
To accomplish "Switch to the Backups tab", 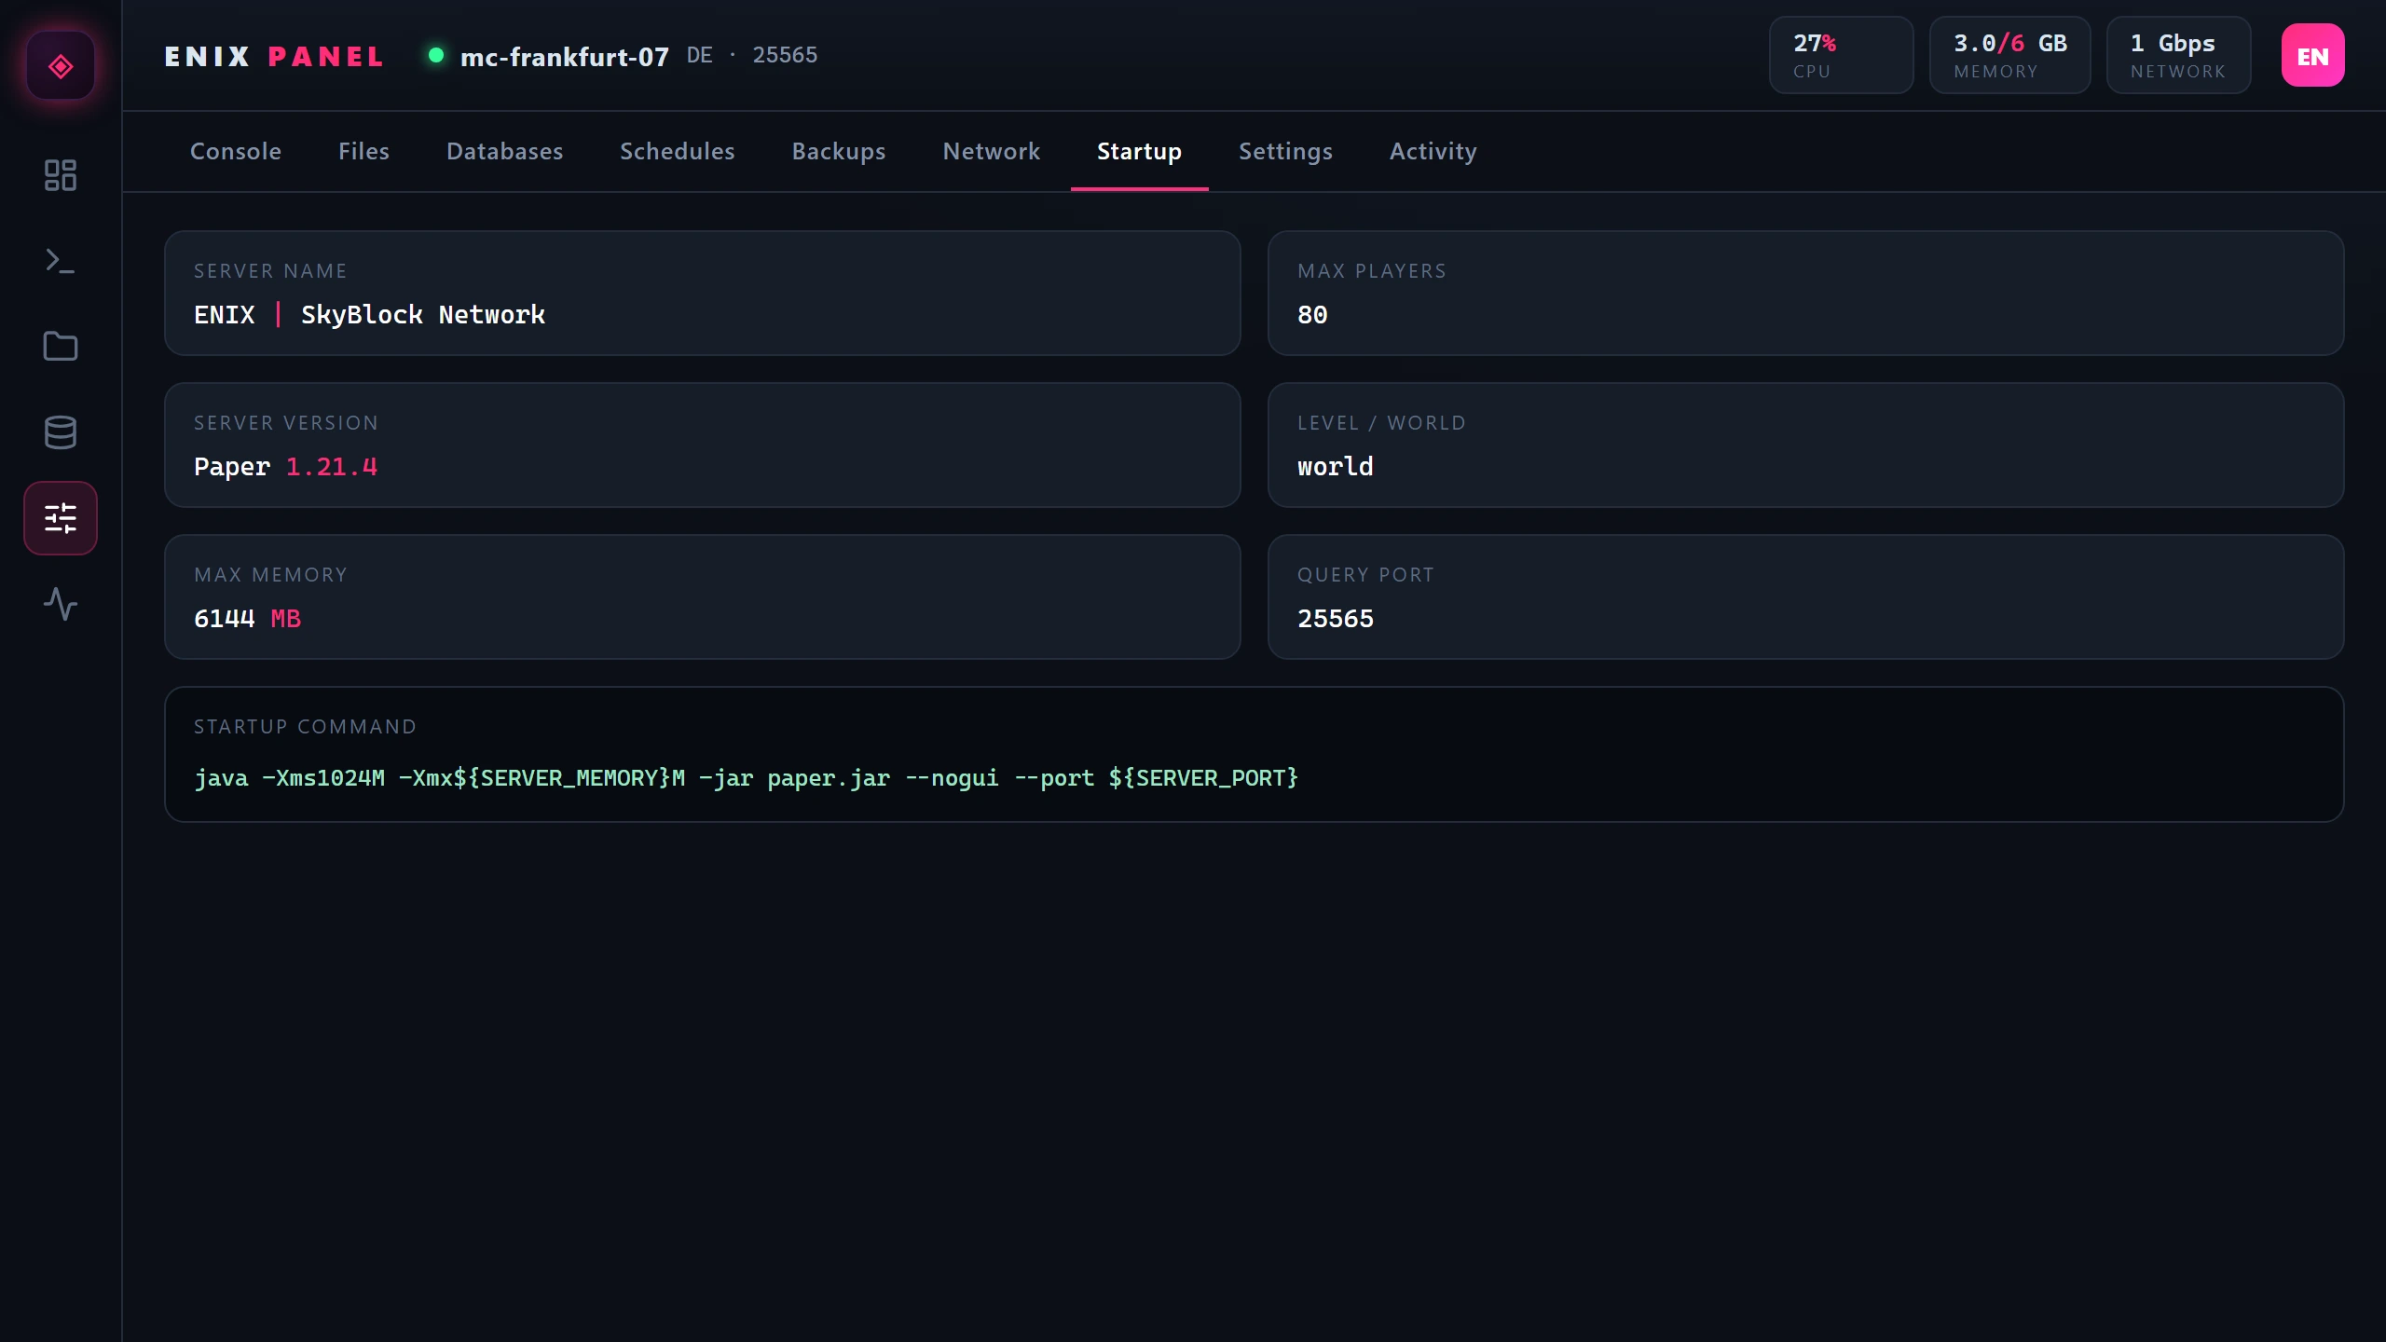I will point(839,151).
